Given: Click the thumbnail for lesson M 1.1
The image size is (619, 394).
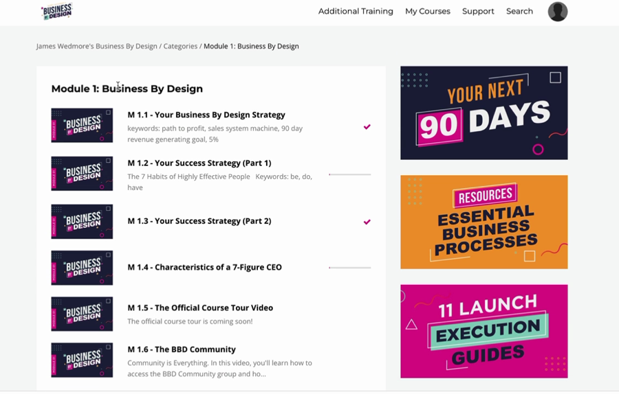Looking at the screenshot, I should (x=82, y=126).
